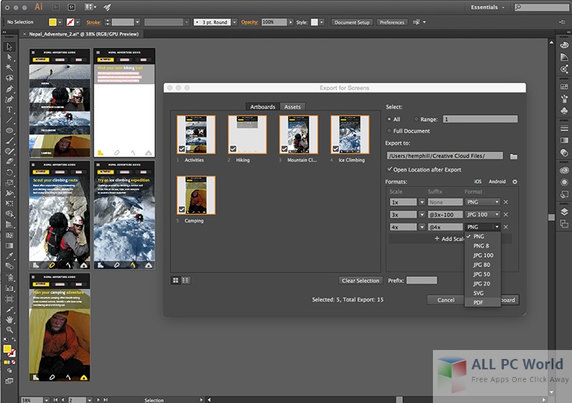Open formats settings gear icon
This screenshot has width=572, height=403.
click(514, 181)
